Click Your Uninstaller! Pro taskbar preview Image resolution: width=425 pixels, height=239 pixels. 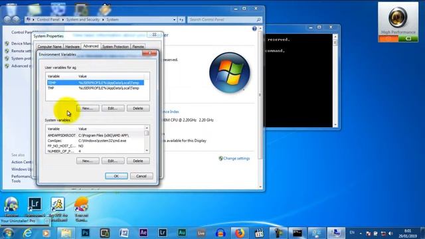[25, 221]
